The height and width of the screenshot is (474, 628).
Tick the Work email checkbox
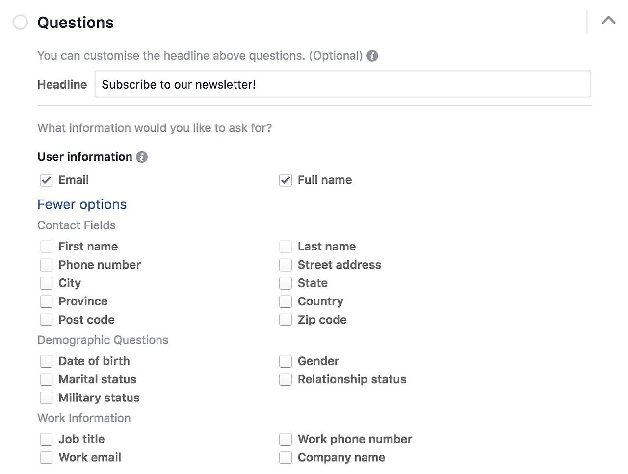coord(46,458)
